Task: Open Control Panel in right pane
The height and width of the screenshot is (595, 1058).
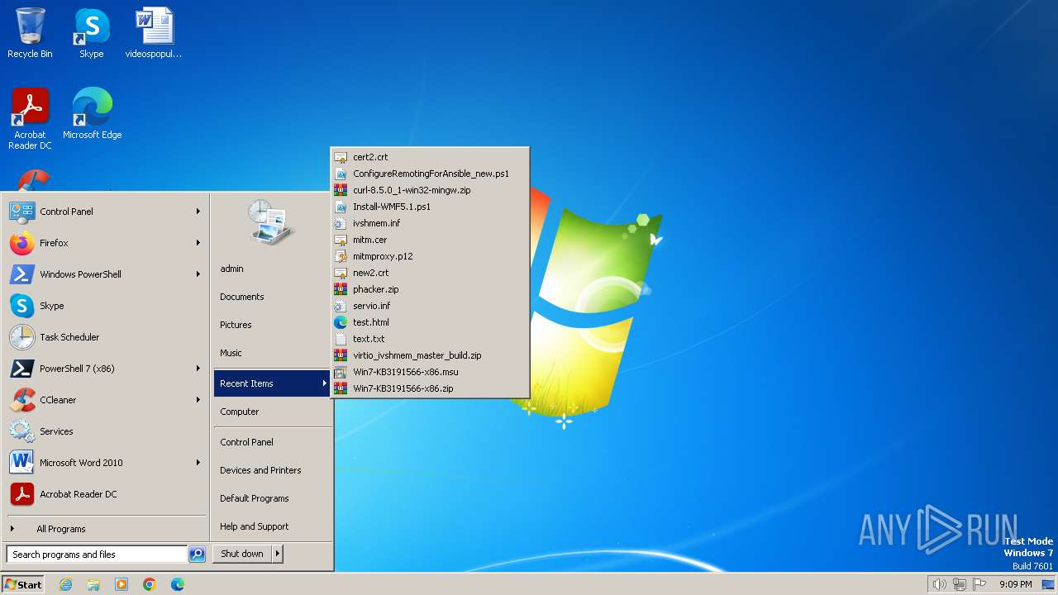Action: point(271,442)
